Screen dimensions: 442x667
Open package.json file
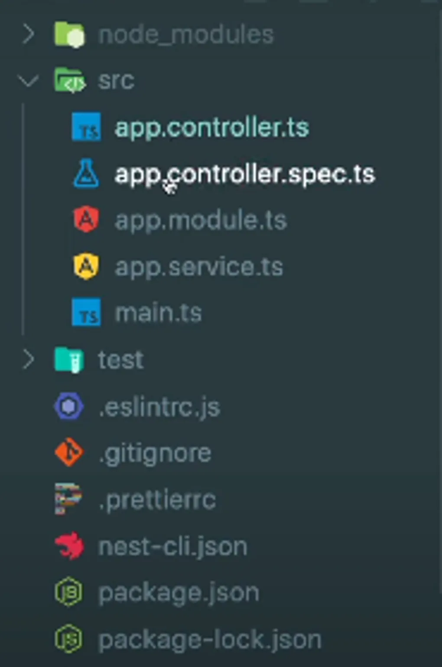tap(179, 593)
